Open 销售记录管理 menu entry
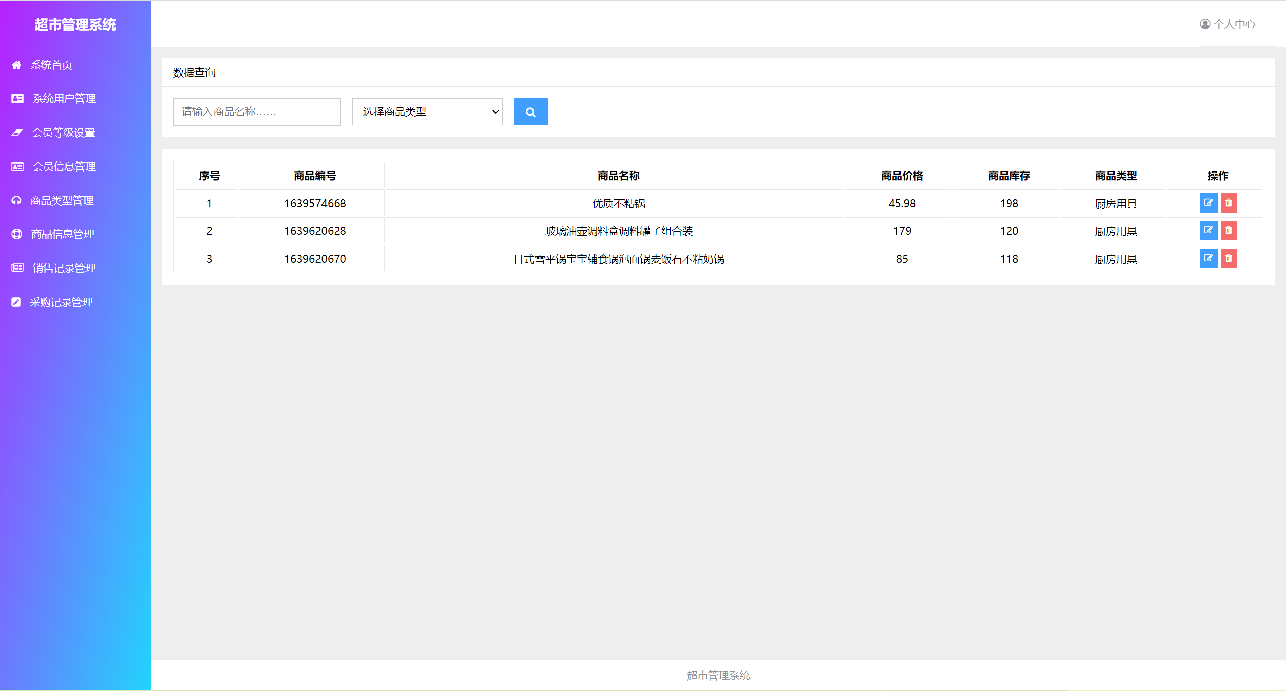 [x=64, y=268]
